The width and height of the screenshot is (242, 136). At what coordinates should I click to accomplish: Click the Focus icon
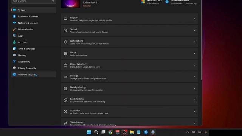click(x=65, y=54)
